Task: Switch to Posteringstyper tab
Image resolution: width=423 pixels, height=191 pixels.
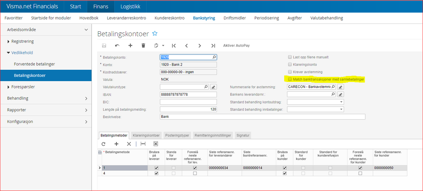Action: pos(177,136)
